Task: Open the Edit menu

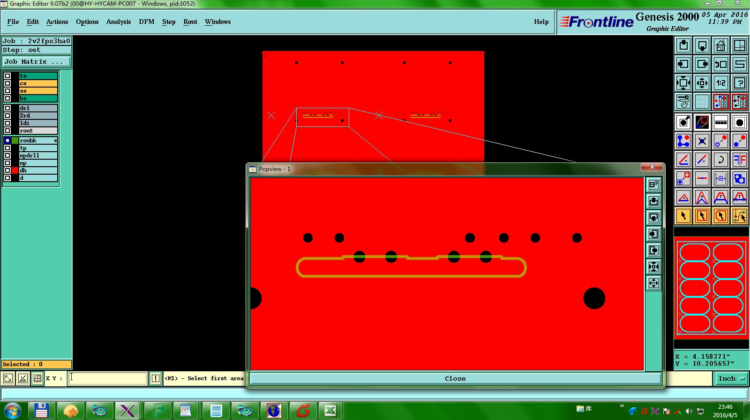Action: click(x=33, y=22)
